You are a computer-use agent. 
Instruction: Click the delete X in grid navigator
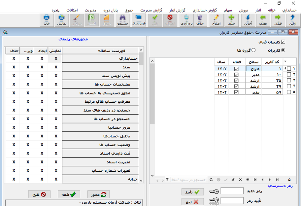coord(240,180)
